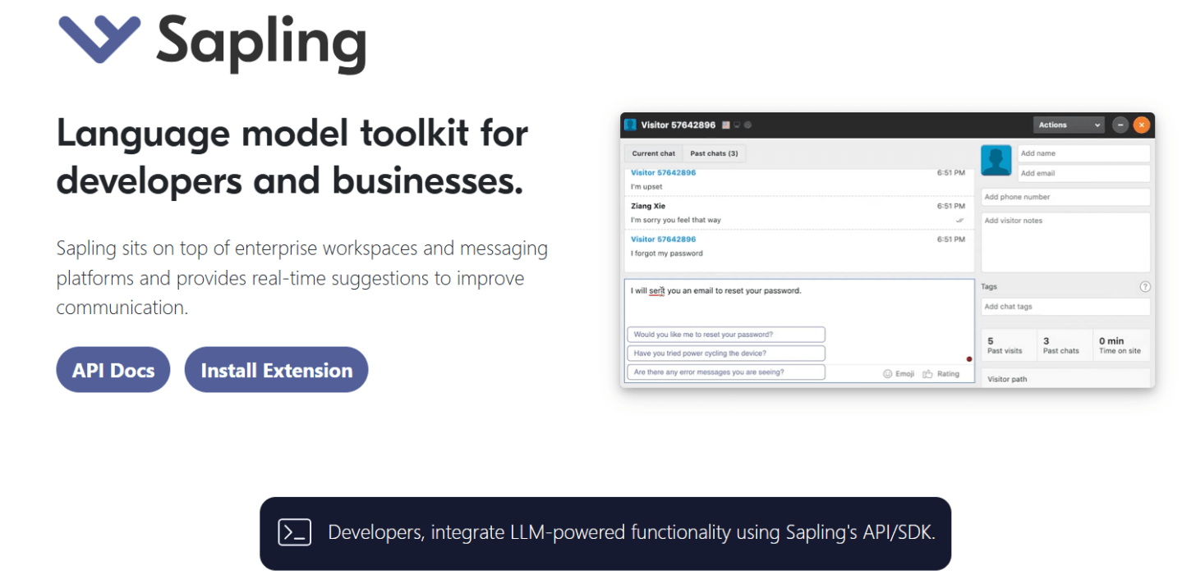The width and height of the screenshot is (1182, 584).
Task: Click the help question mark beside Tags
Action: point(1145,286)
